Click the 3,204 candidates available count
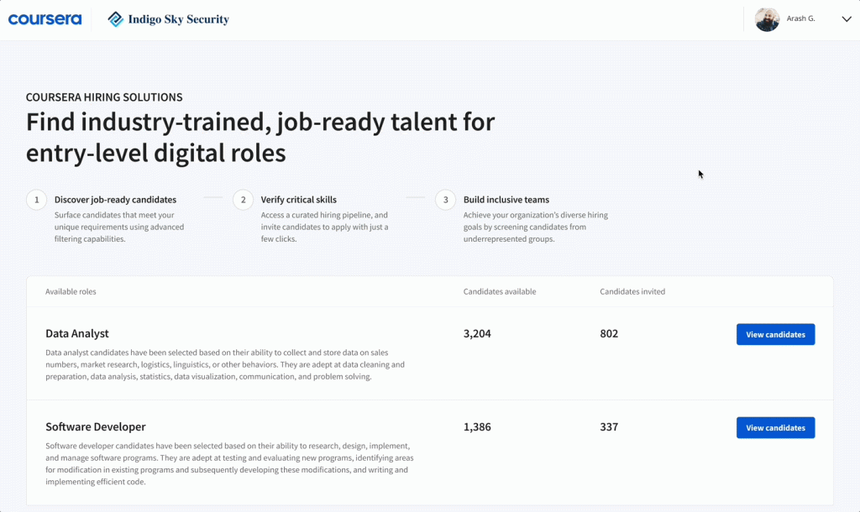Viewport: 860px width, 512px height. (476, 333)
